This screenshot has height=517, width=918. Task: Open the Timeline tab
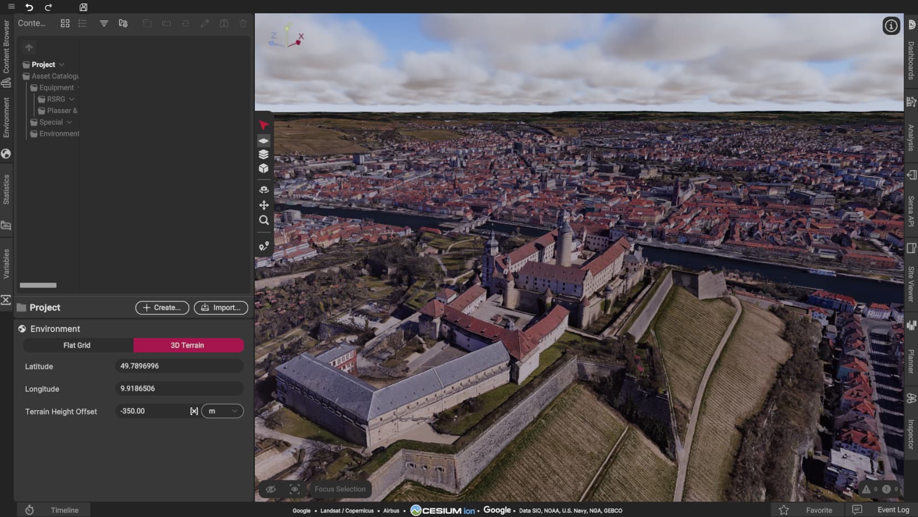pos(64,510)
